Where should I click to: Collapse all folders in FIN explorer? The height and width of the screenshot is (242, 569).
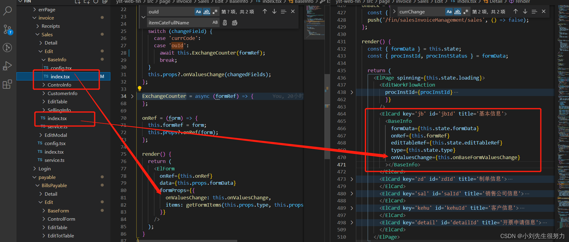105,2
